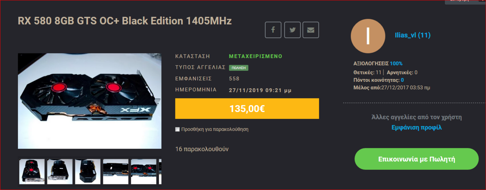Image resolution: width=486 pixels, height=190 pixels.
Task: Click the community points value 0
Action: [402, 80]
